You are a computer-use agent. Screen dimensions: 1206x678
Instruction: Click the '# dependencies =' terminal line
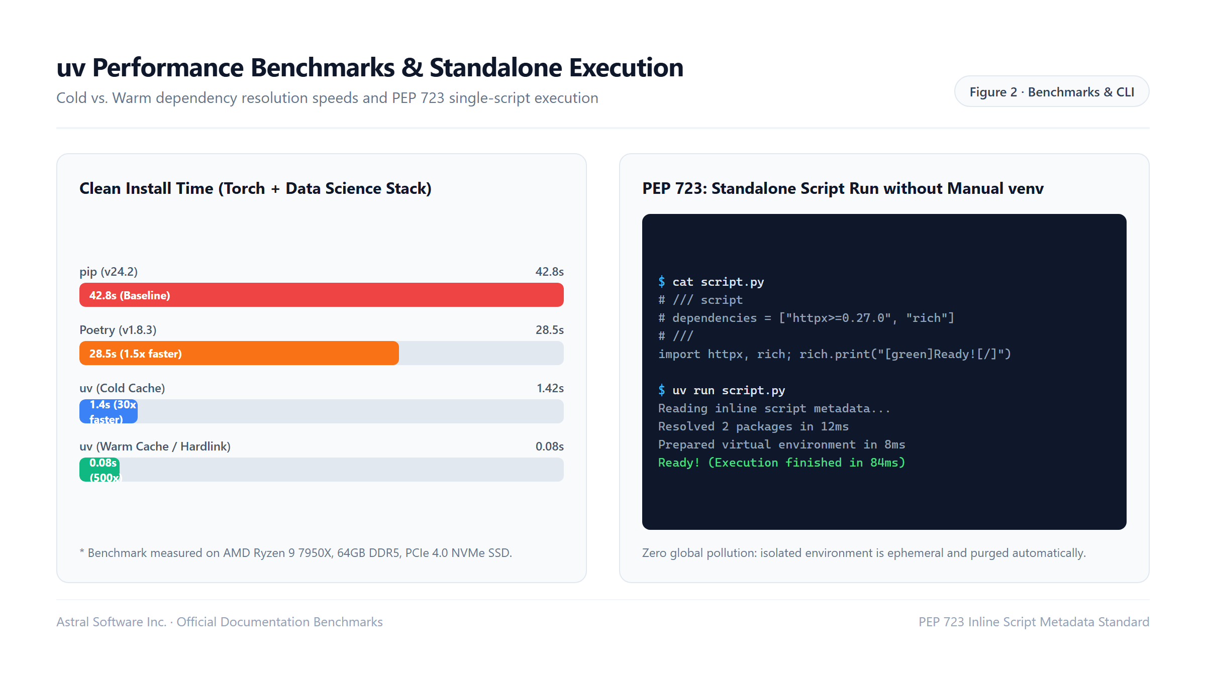pyautogui.click(x=806, y=318)
